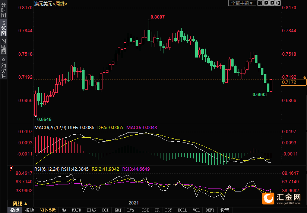Click the left axis 0.8170 price label
Viewport: 307px width, 213px height.
click(x=25, y=8)
